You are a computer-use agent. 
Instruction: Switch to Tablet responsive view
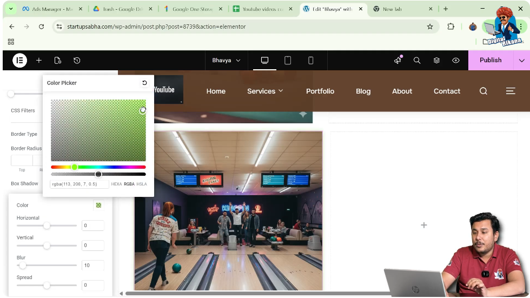pyautogui.click(x=288, y=61)
